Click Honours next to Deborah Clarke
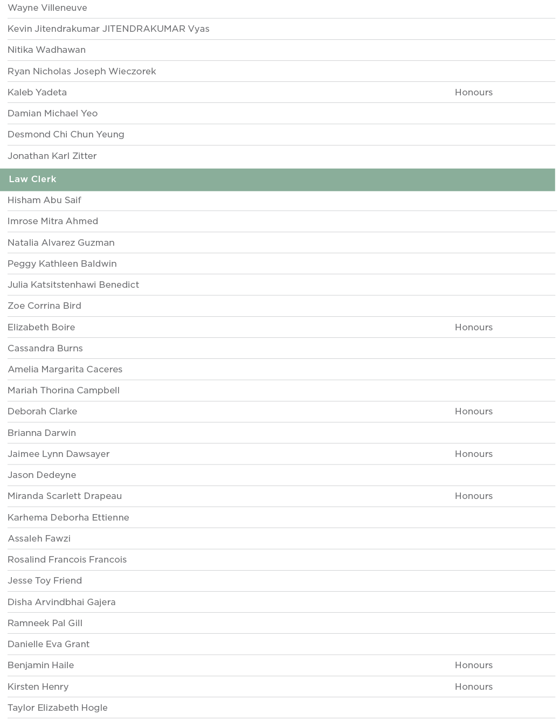The image size is (559, 721). point(473,412)
